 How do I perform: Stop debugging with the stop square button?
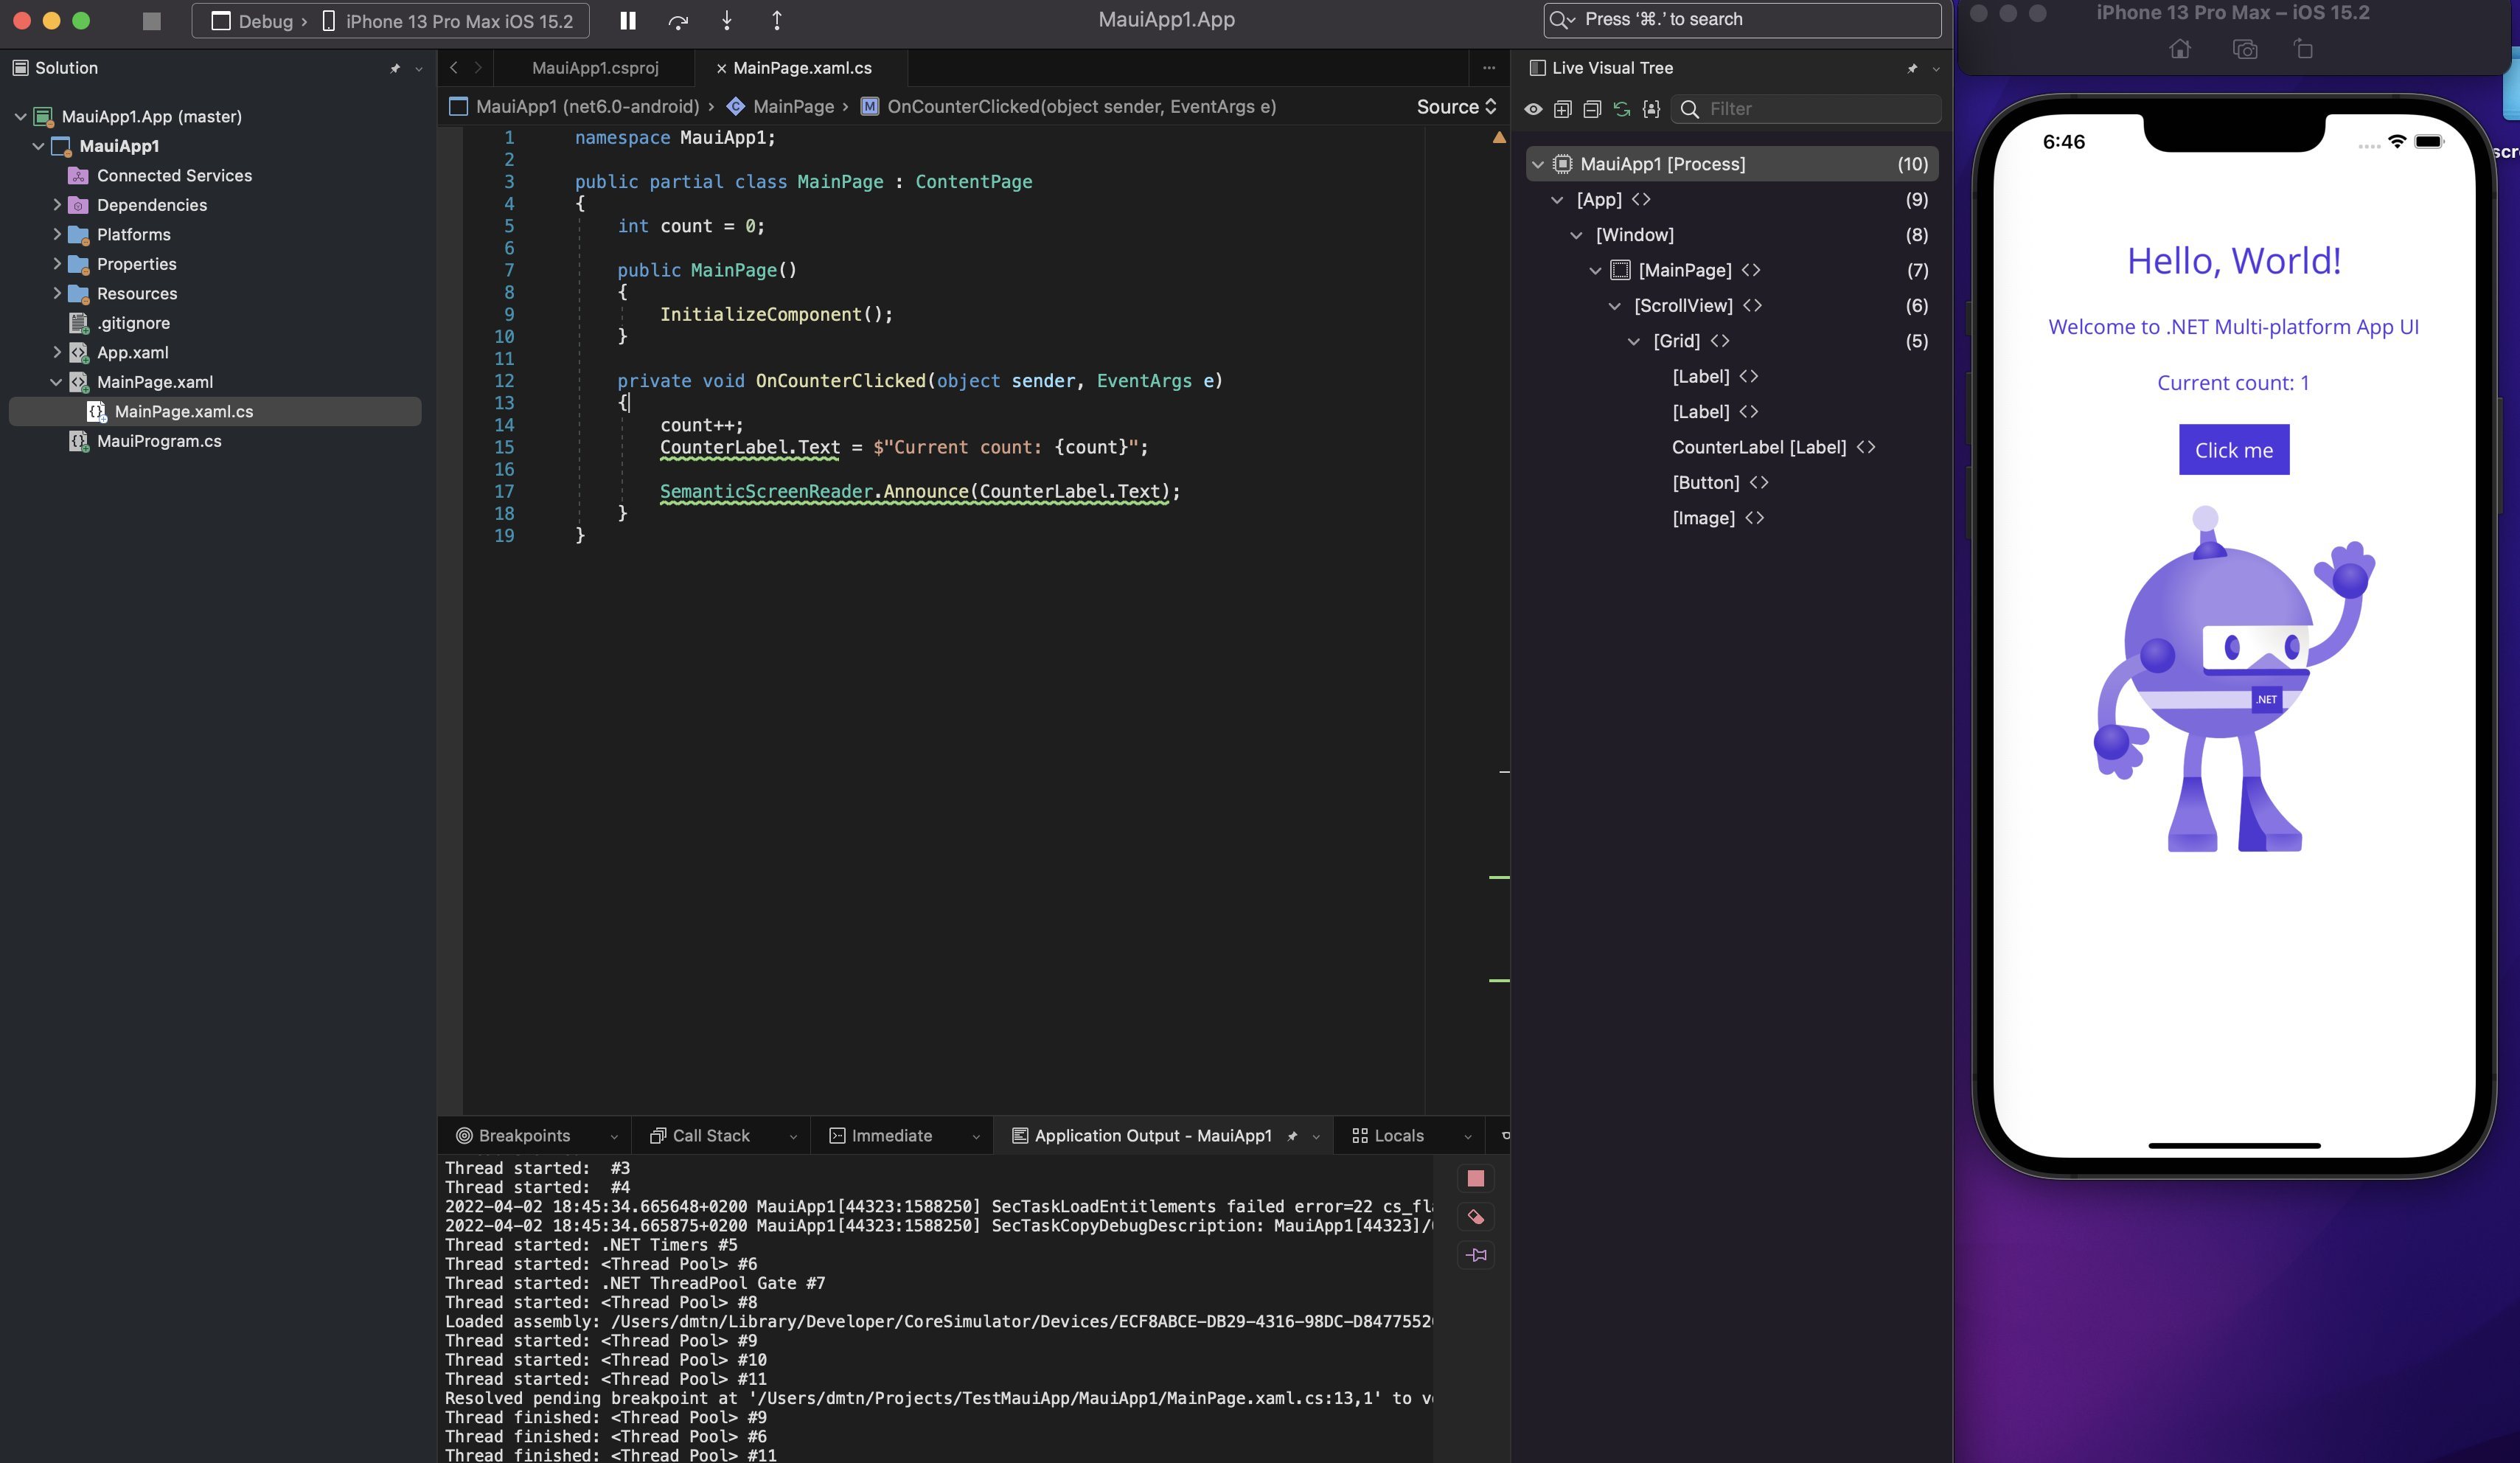click(152, 21)
